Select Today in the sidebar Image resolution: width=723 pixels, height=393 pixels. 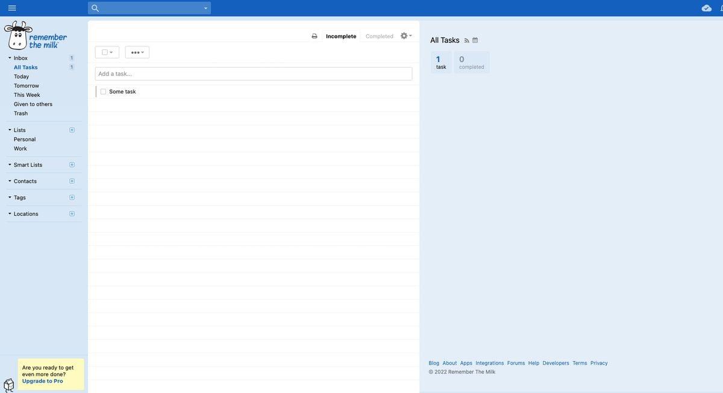click(21, 77)
